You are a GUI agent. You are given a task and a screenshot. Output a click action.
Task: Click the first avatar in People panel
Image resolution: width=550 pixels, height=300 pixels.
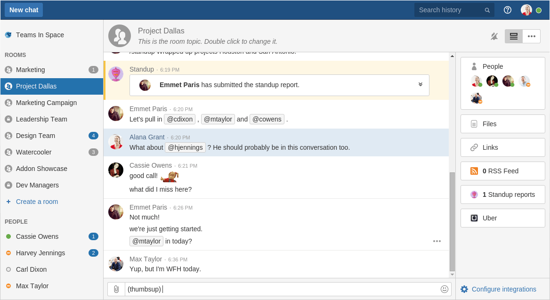(476, 81)
